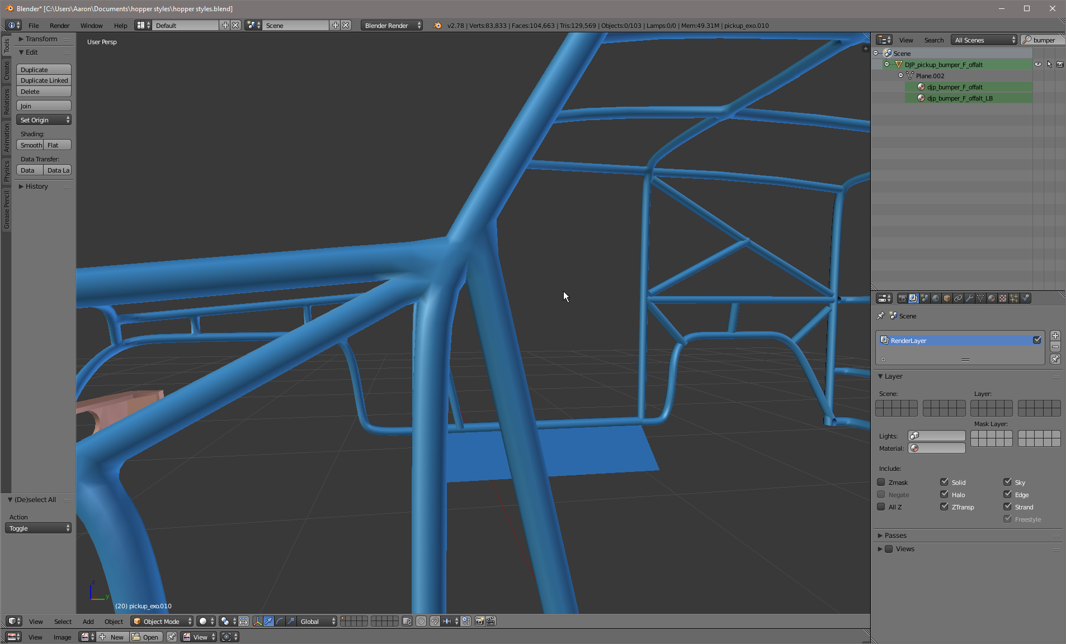1066x644 pixels.
Task: Open the Render properties camera tab
Action: (x=902, y=298)
